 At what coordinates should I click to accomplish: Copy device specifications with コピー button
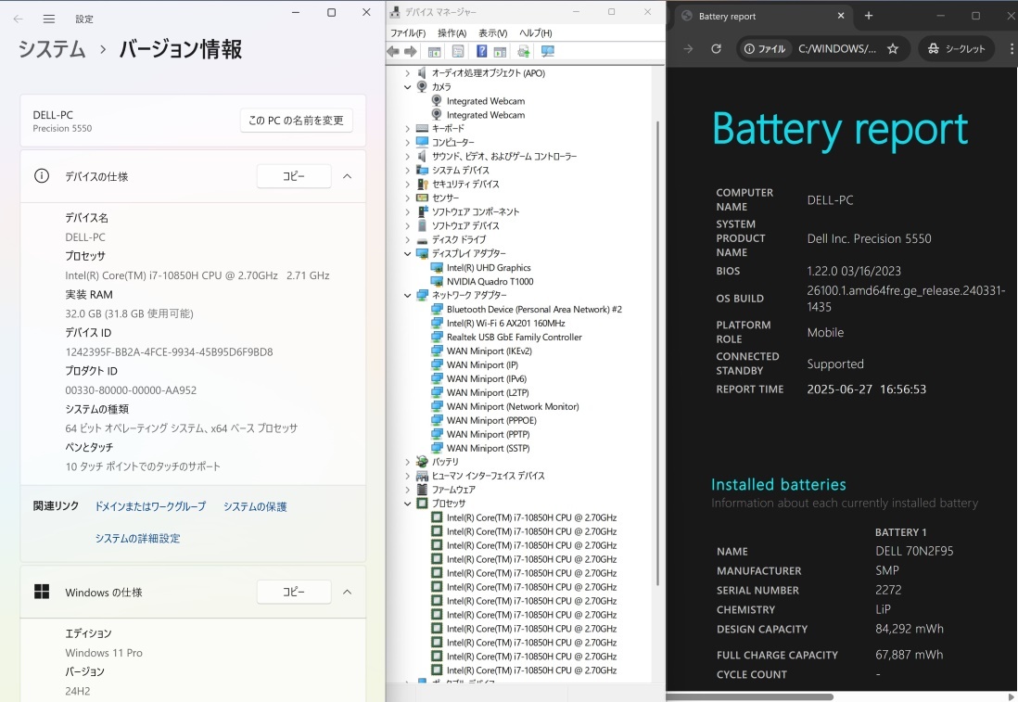tap(294, 176)
